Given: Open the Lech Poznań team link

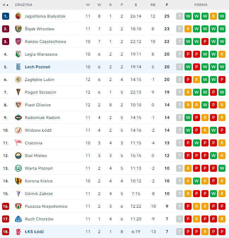Looking at the screenshot, I should pyautogui.click(x=37, y=67).
